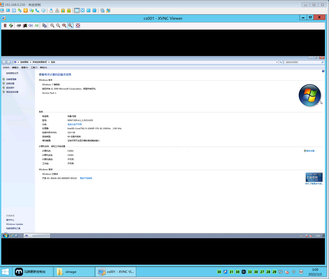Open 远程设置 from the left pane
Viewport: 329px width, 279px height.
10,84
